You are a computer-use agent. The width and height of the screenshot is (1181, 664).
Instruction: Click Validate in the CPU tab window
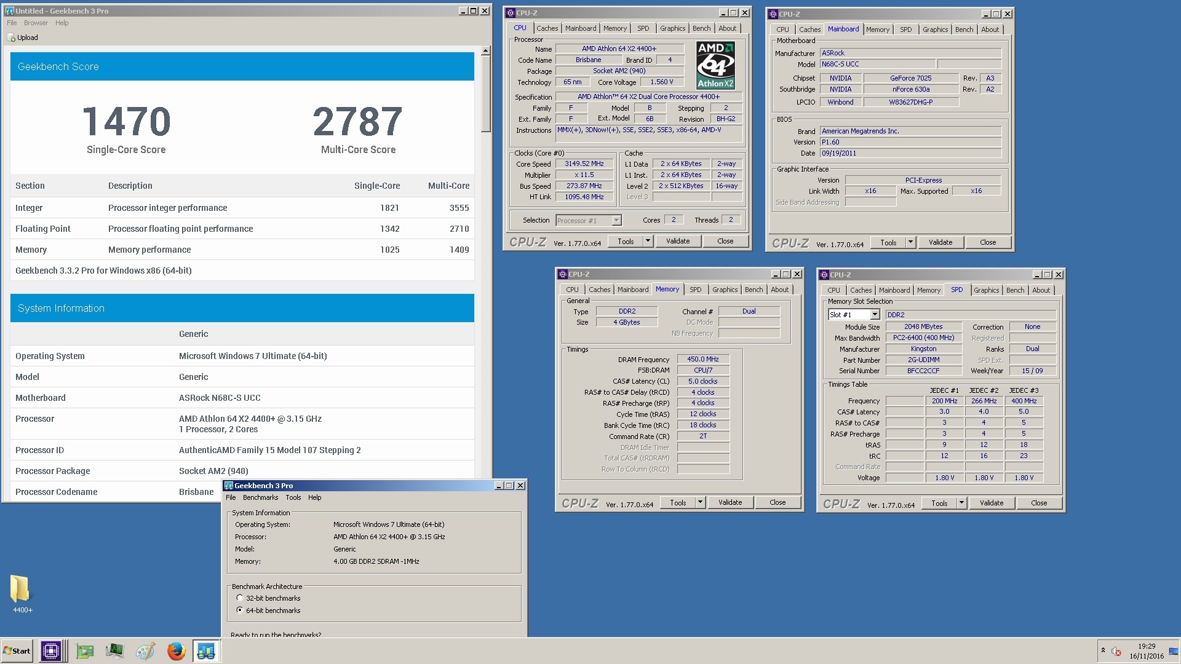click(x=678, y=241)
